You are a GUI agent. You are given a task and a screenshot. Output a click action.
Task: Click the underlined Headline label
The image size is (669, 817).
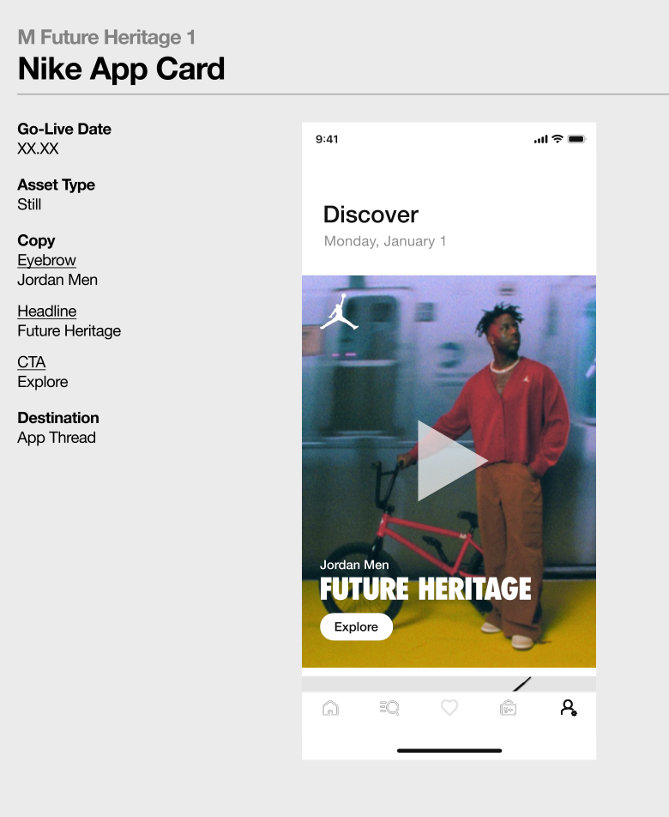pos(47,311)
